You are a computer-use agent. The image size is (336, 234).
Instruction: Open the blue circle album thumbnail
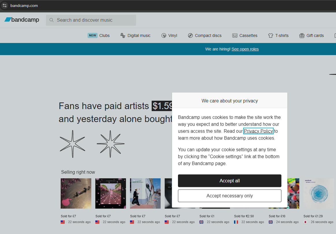[319, 193]
